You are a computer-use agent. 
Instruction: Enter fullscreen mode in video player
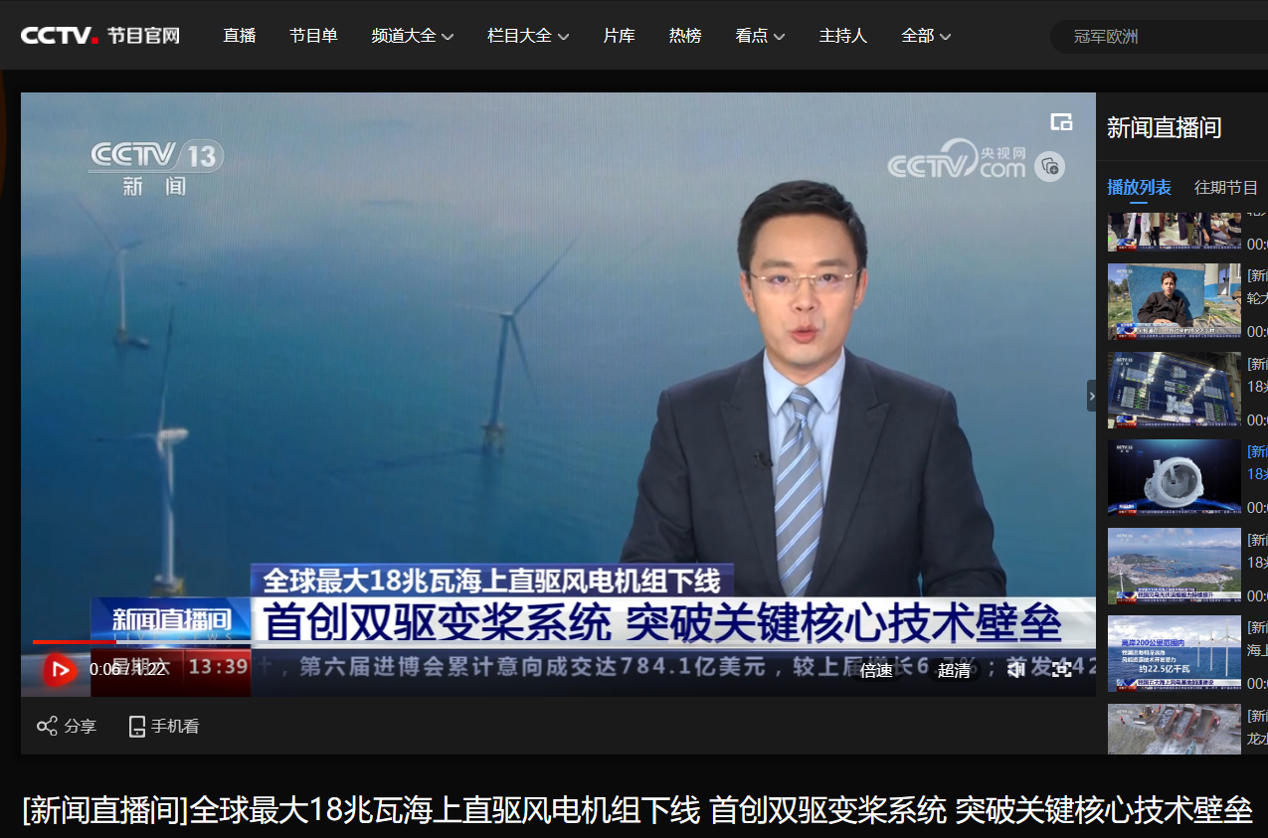(x=1062, y=670)
